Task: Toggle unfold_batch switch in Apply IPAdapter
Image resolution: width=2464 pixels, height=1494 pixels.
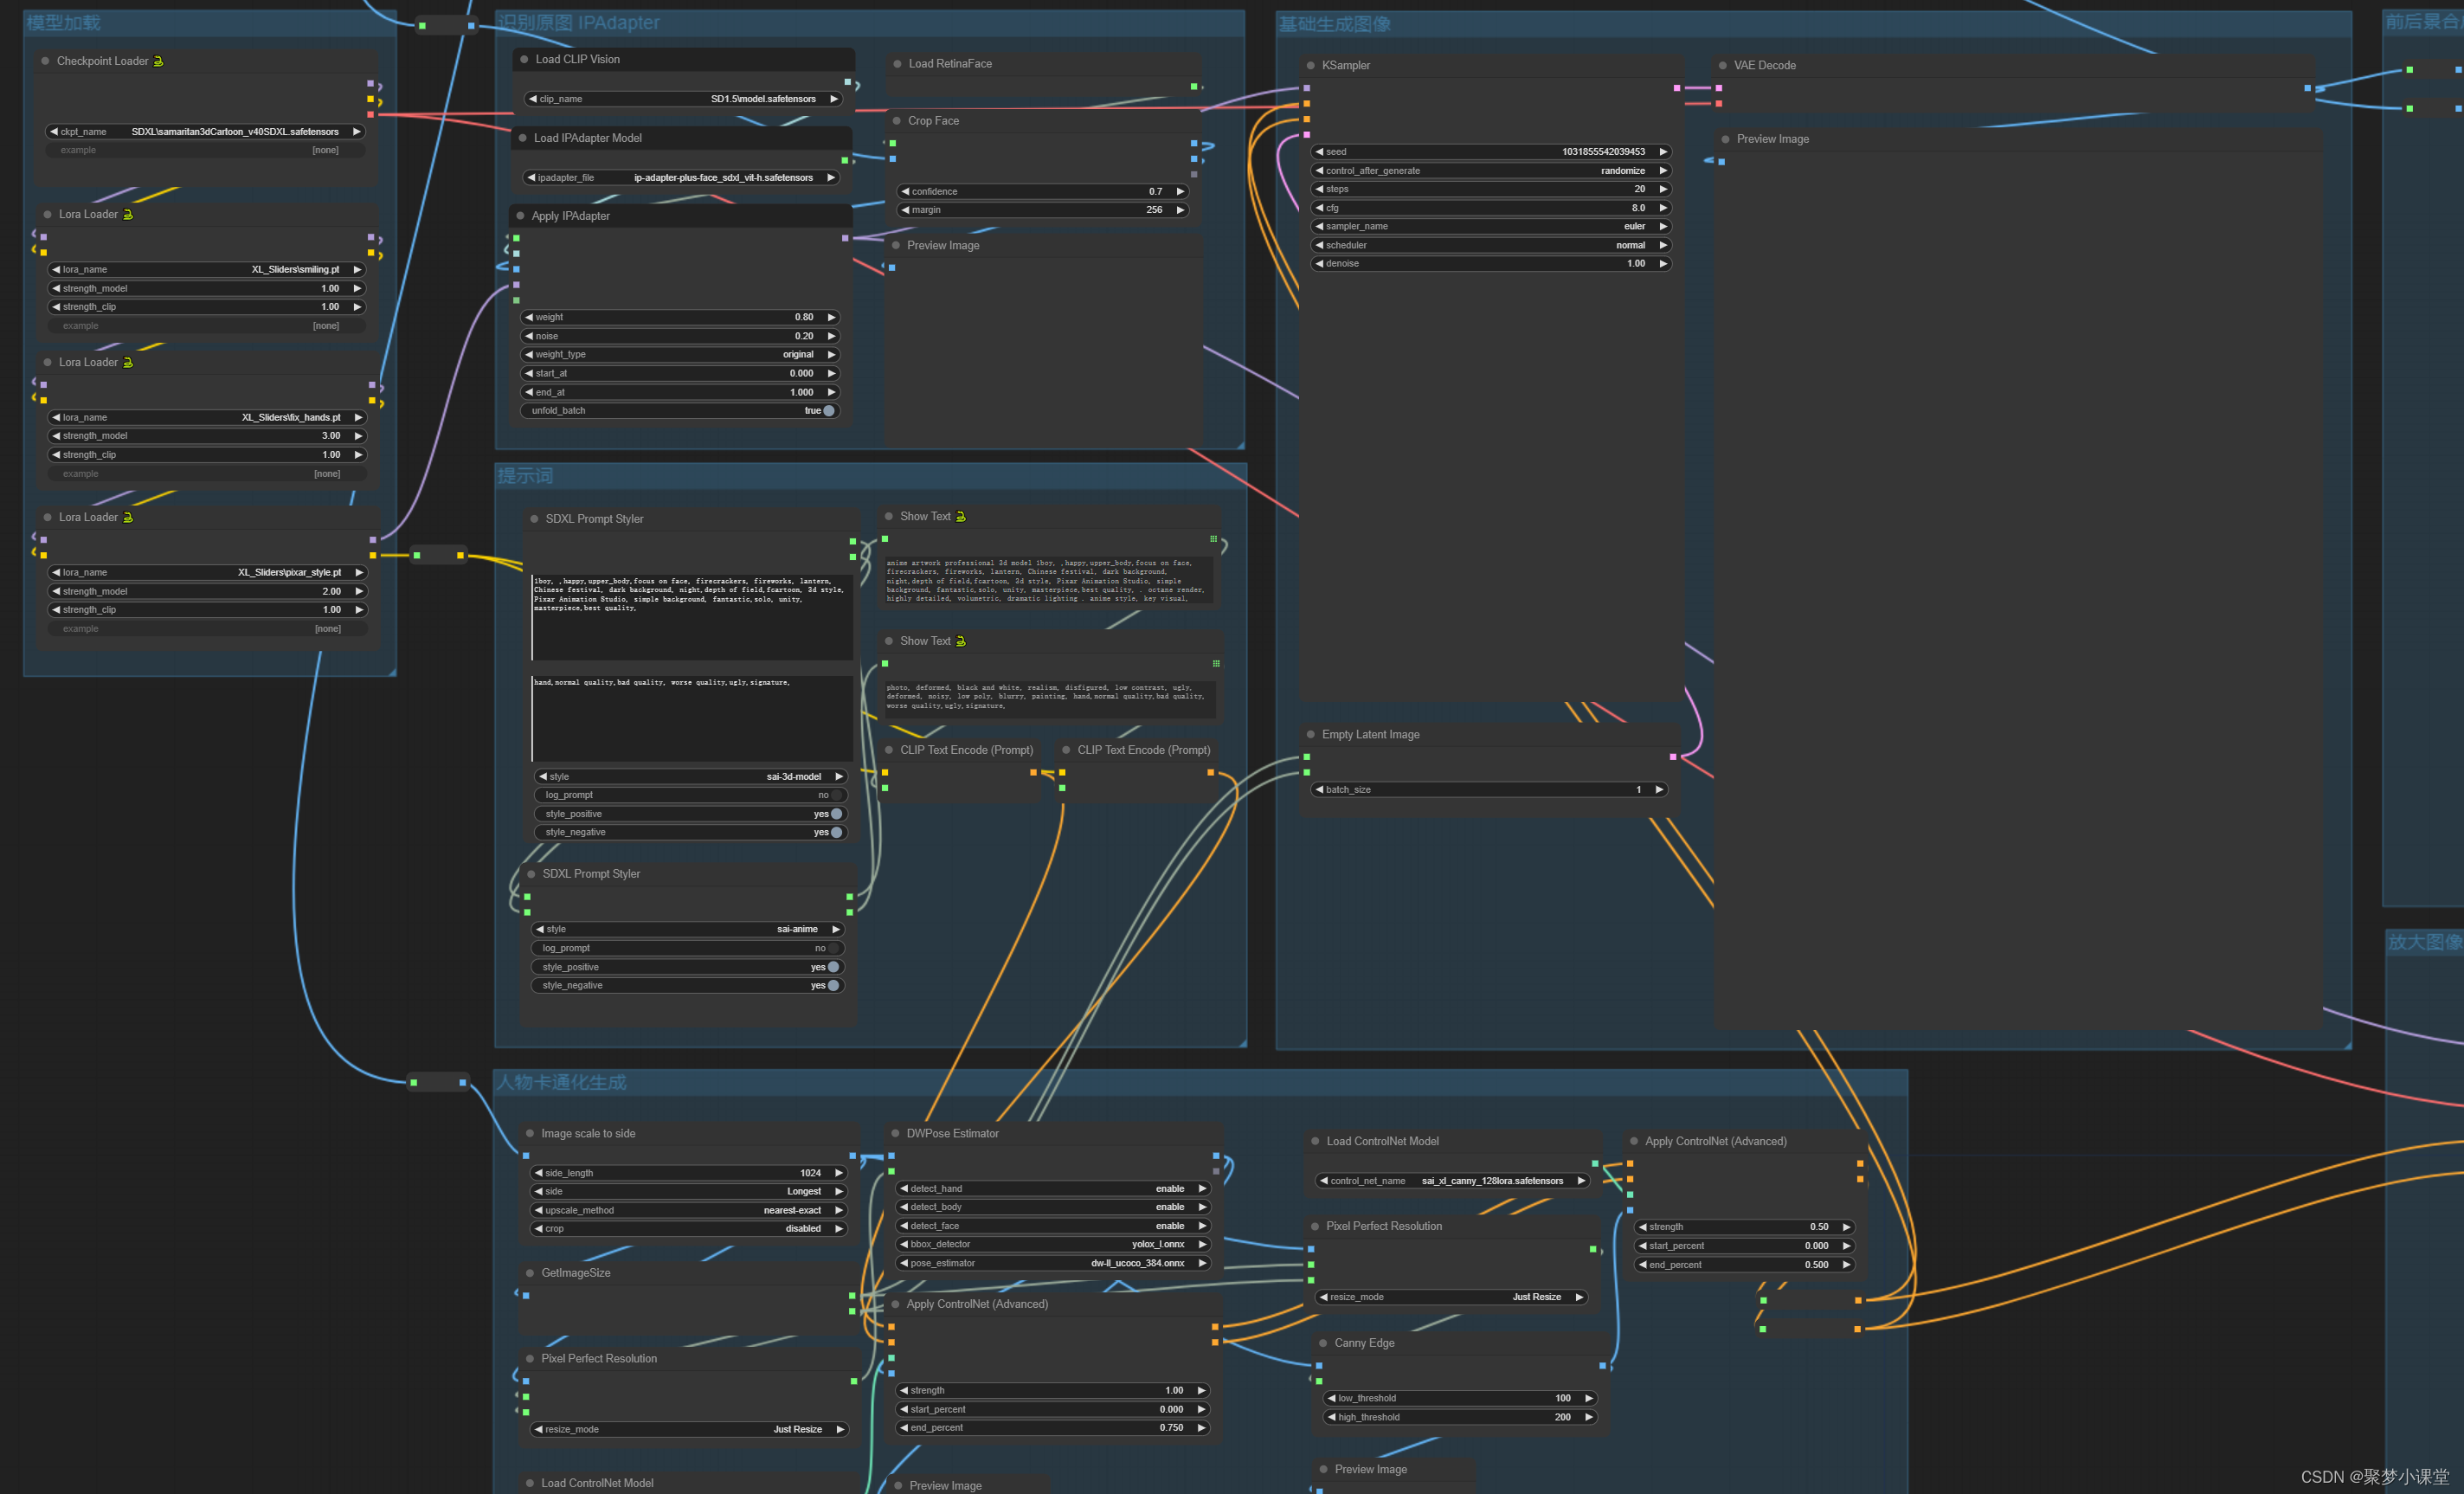Action: tap(827, 411)
